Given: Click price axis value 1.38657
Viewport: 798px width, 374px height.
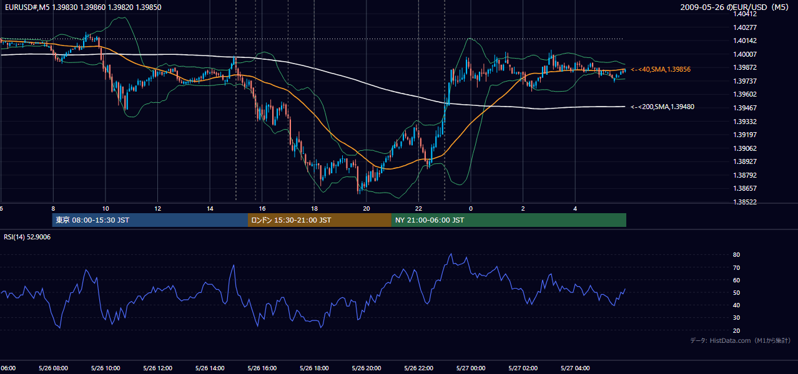Looking at the screenshot, I should (746, 188).
